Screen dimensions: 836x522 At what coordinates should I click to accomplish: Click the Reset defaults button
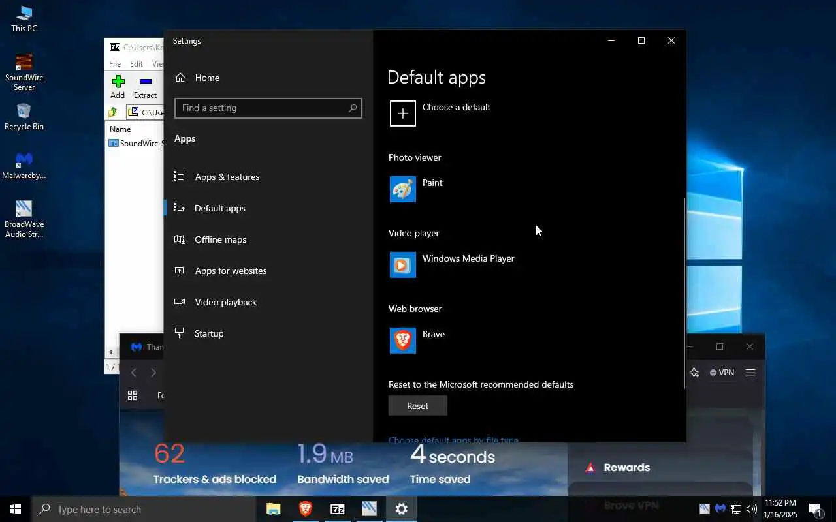(x=418, y=406)
